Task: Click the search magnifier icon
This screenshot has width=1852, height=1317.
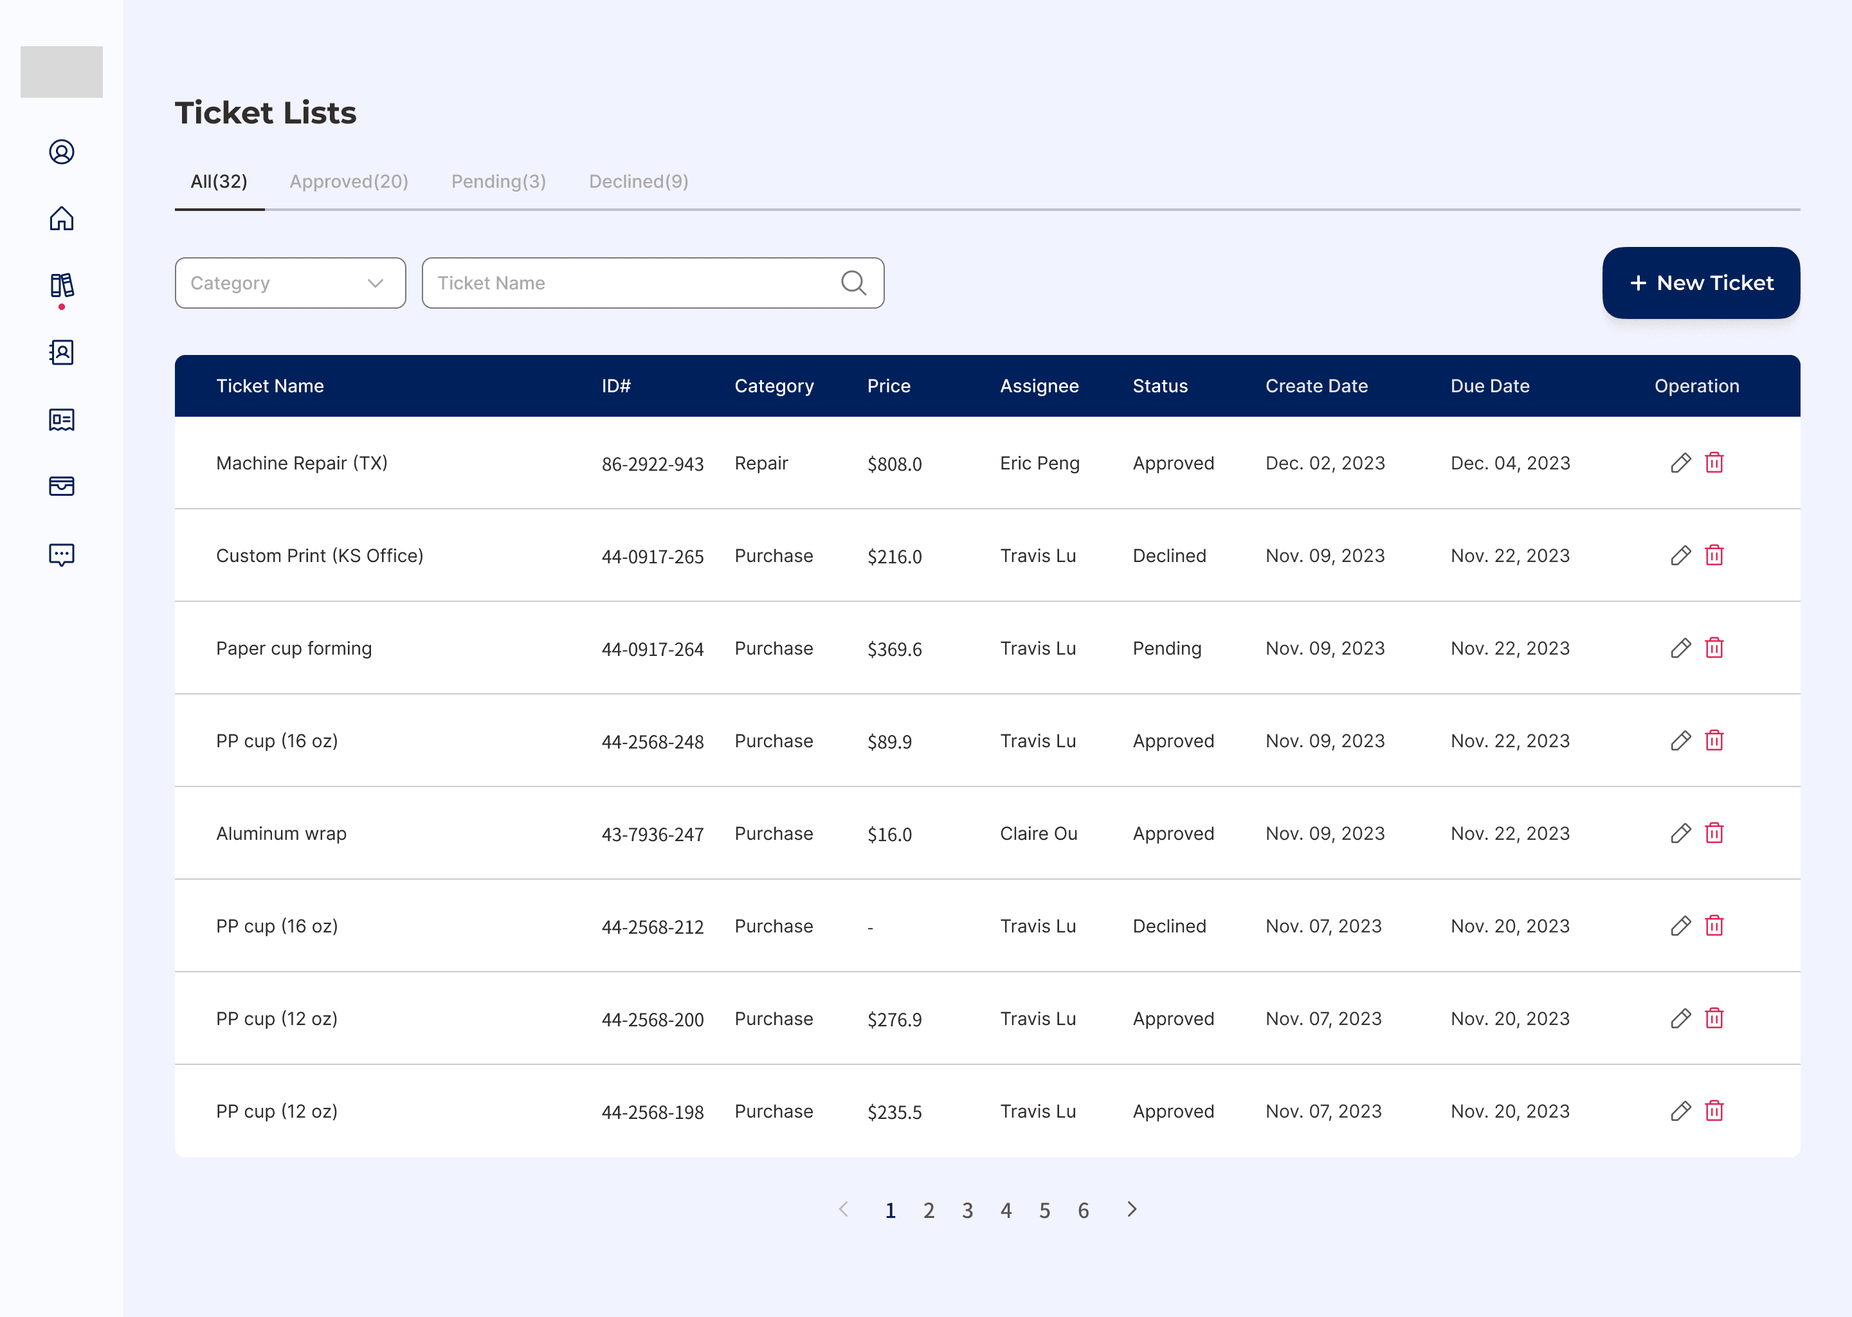Action: 853,283
